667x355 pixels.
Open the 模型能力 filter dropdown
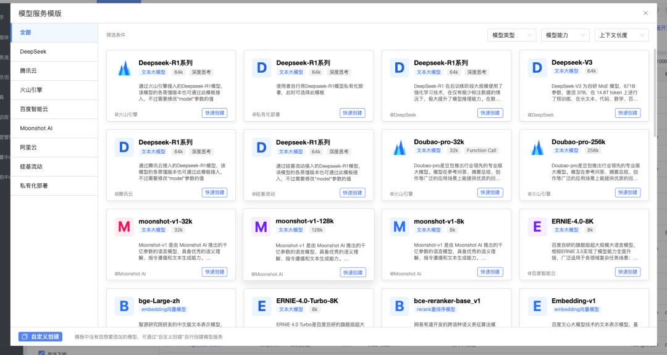coord(565,35)
